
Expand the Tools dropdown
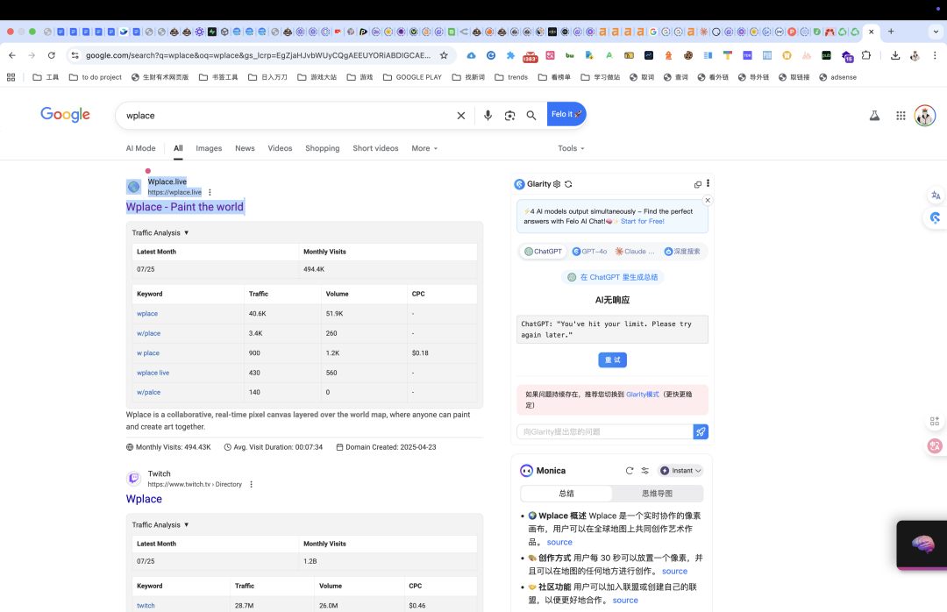(x=572, y=149)
